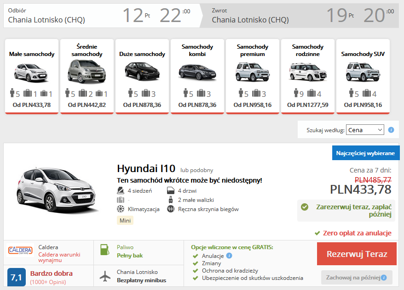Click the airplane icon next to Chania Lotnisko
404x290 pixels.
pyautogui.click(x=105, y=276)
